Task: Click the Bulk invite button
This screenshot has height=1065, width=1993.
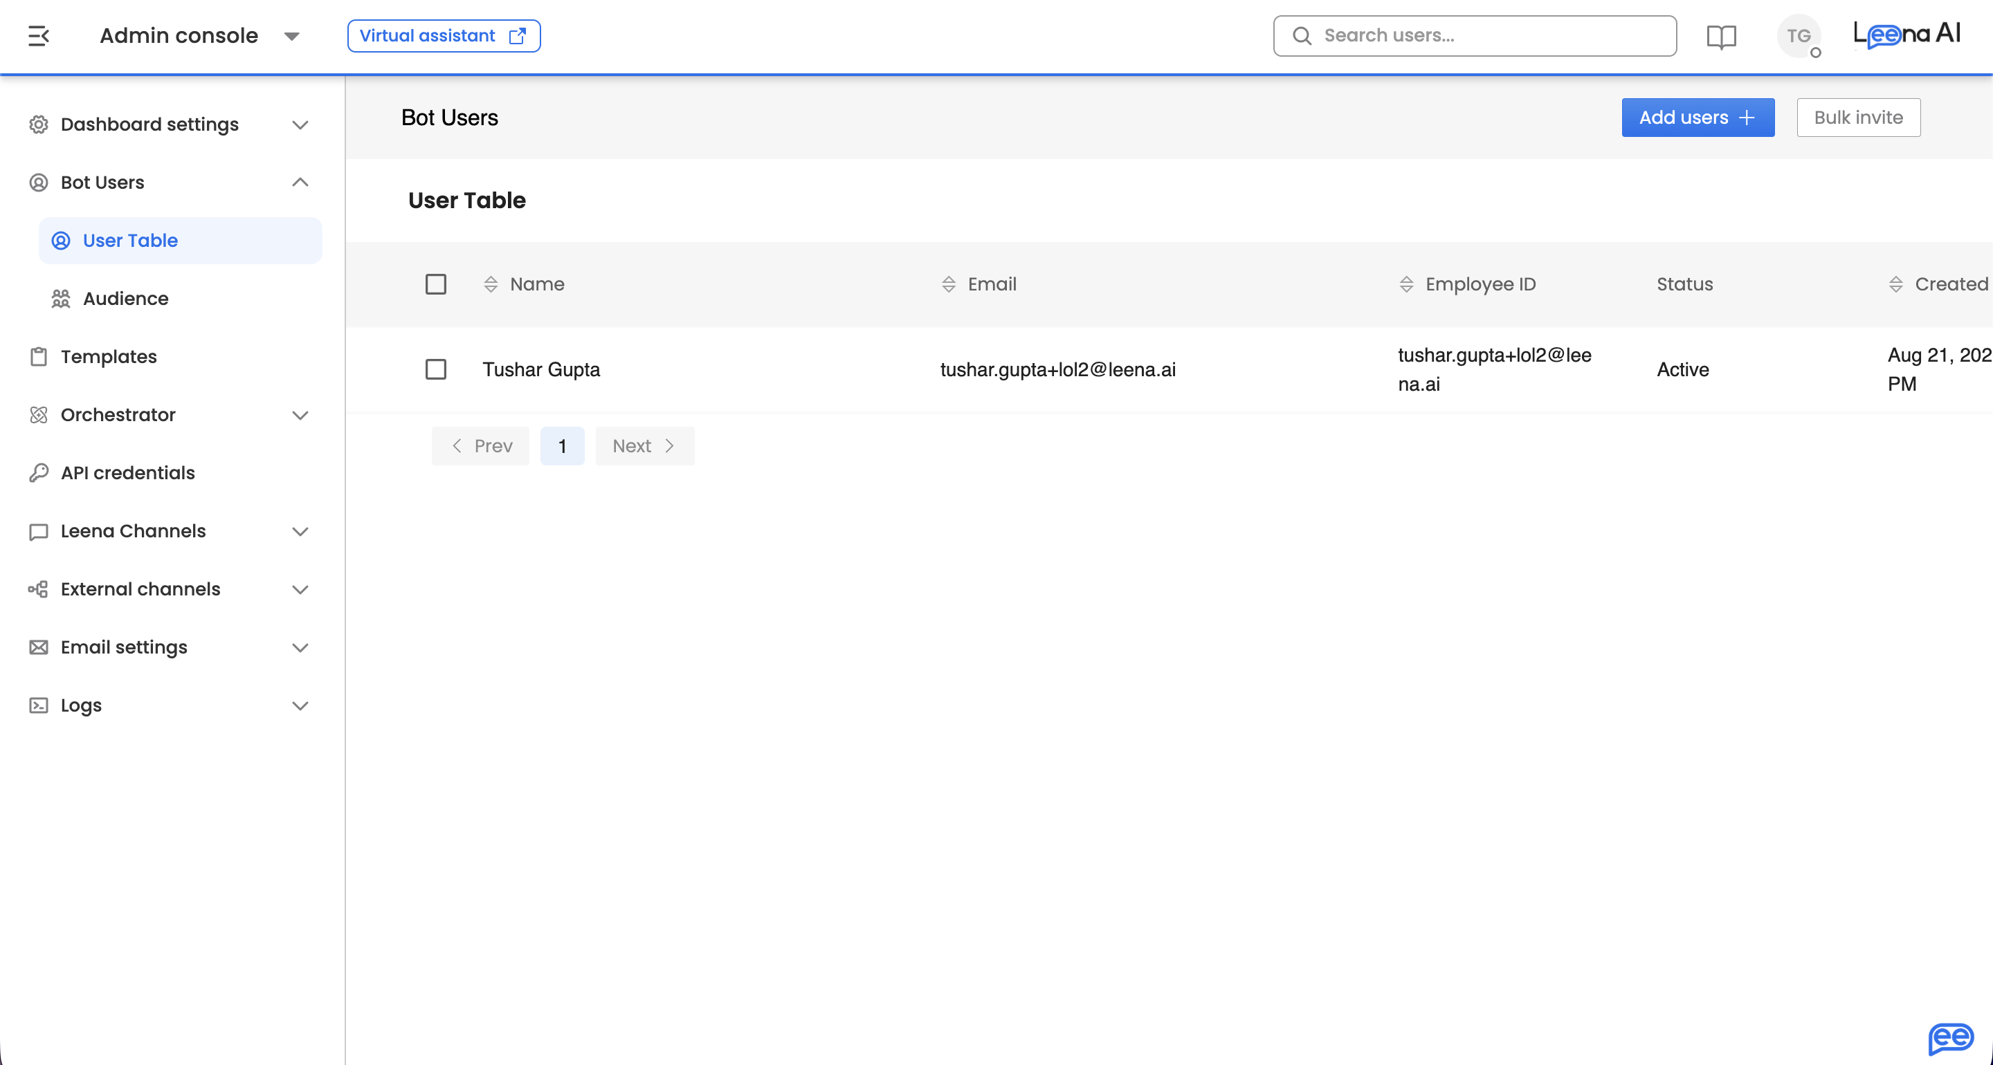Action: click(1858, 118)
